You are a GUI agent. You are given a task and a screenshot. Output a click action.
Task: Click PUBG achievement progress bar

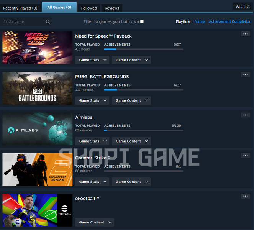[144, 90]
